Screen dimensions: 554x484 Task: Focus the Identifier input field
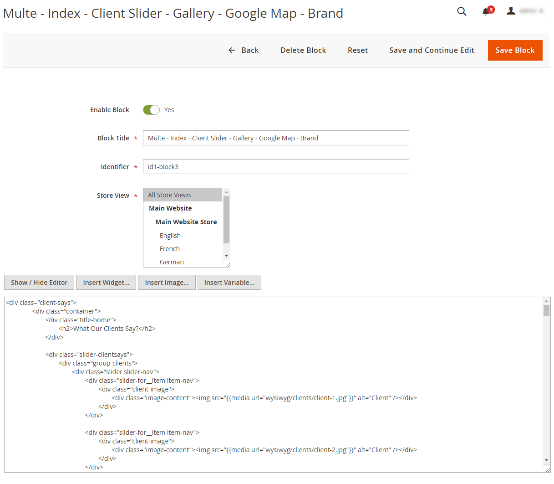pyautogui.click(x=276, y=167)
